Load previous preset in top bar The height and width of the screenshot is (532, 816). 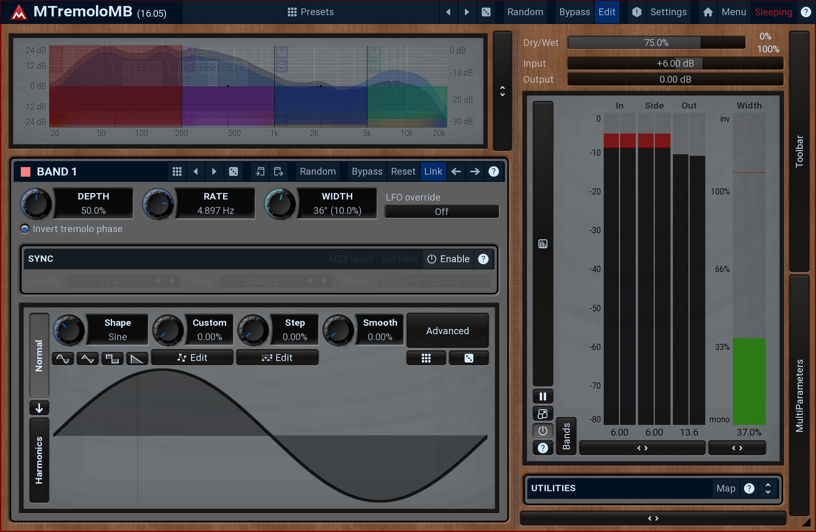[x=448, y=12]
